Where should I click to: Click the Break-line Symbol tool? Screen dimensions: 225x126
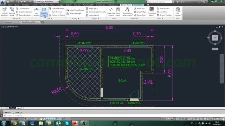pos(111,12)
